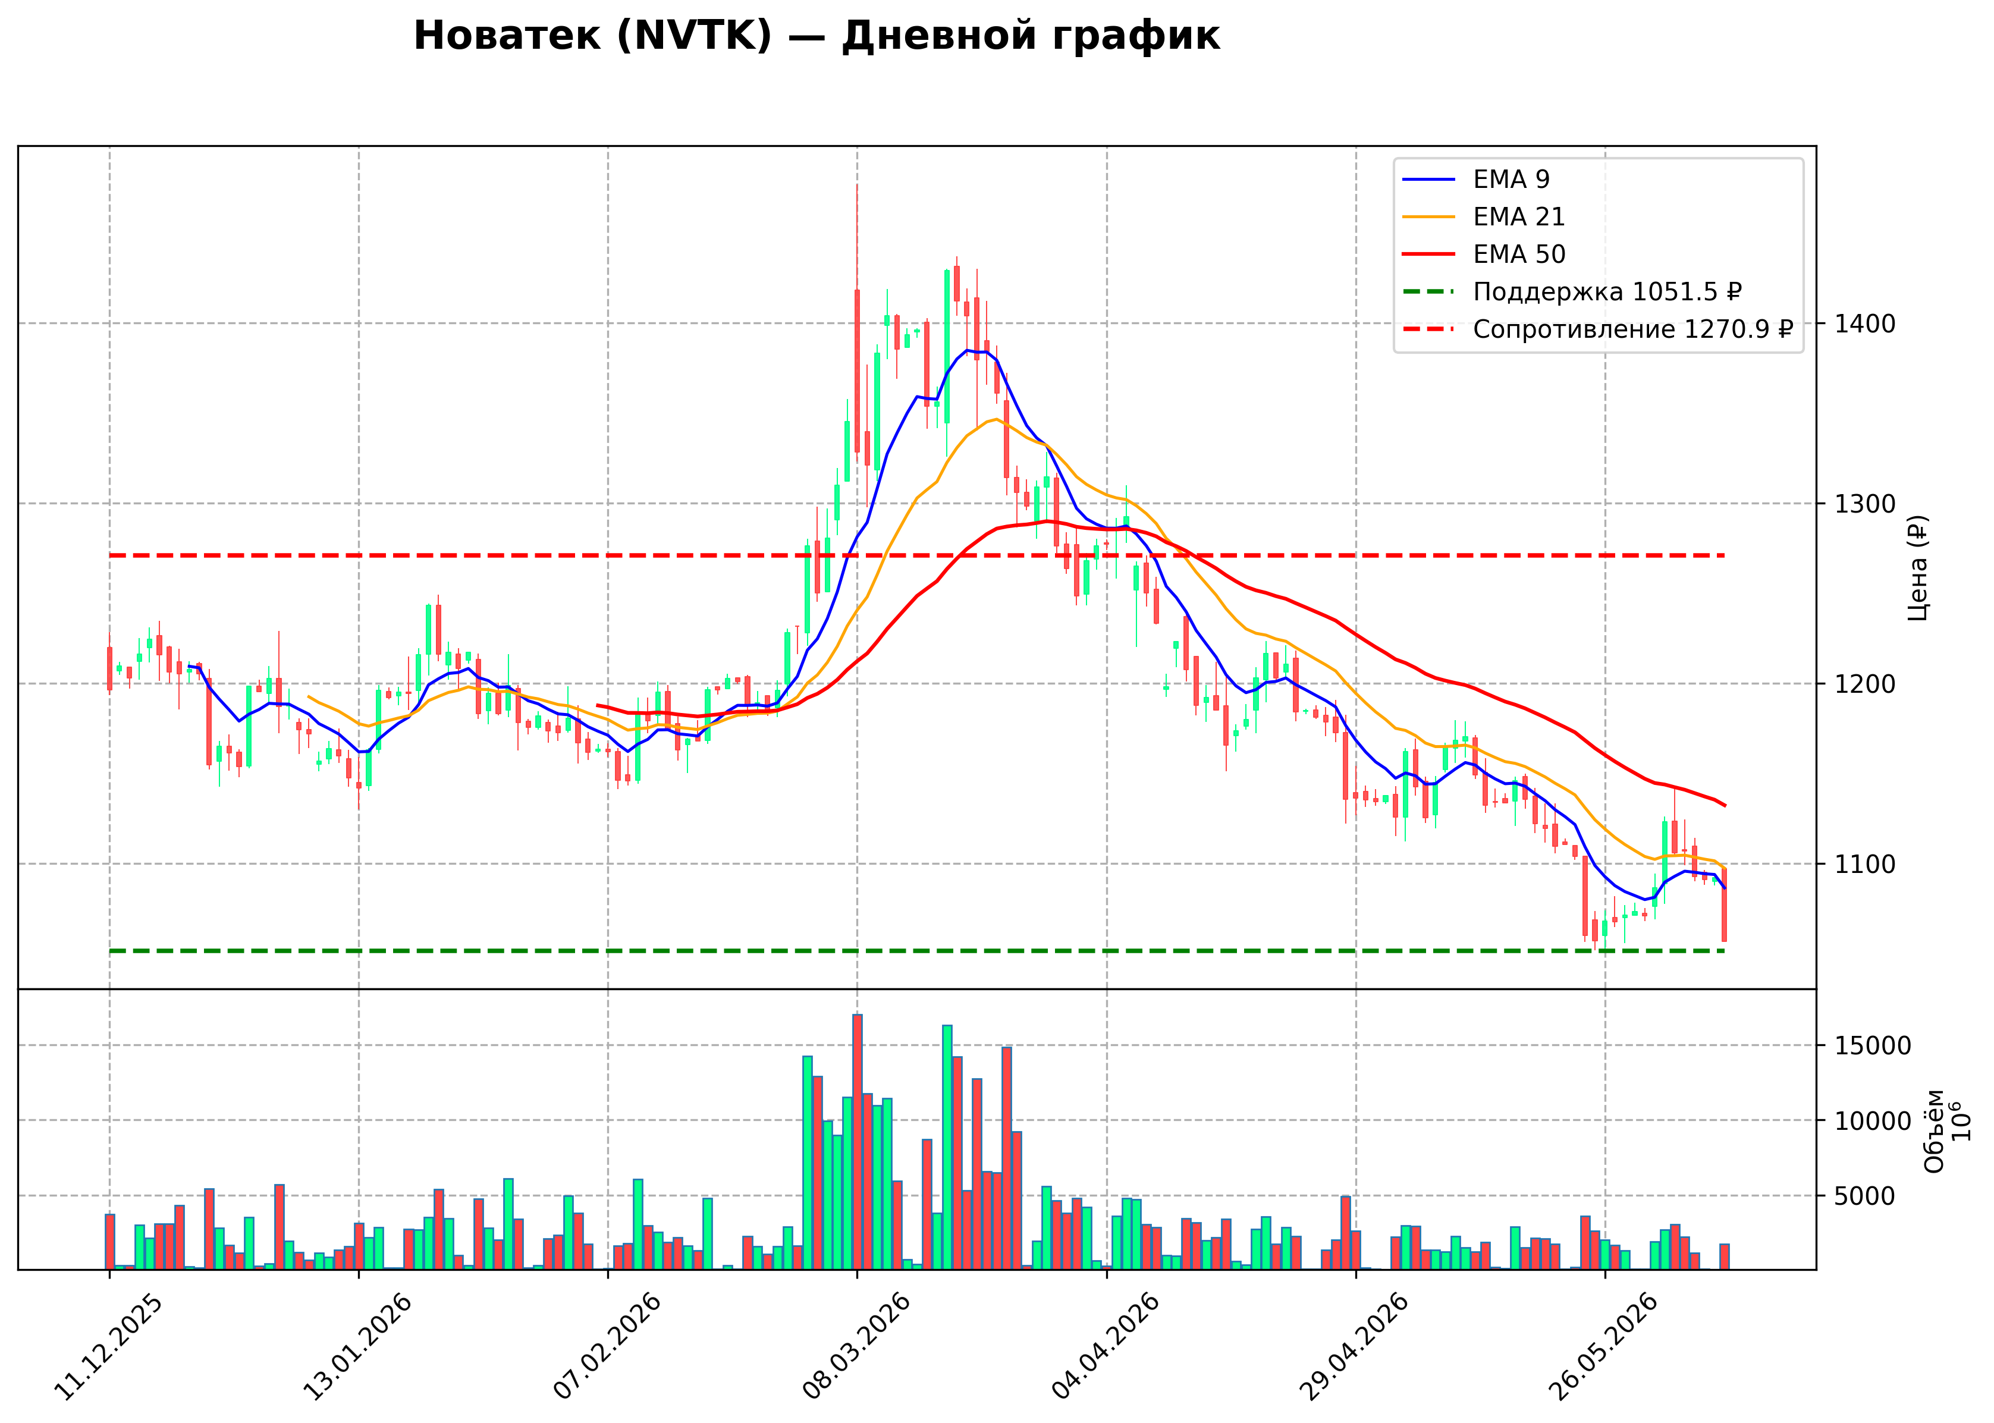Click the 08.03.2026 date label
1994x1423 pixels.
point(857,1347)
